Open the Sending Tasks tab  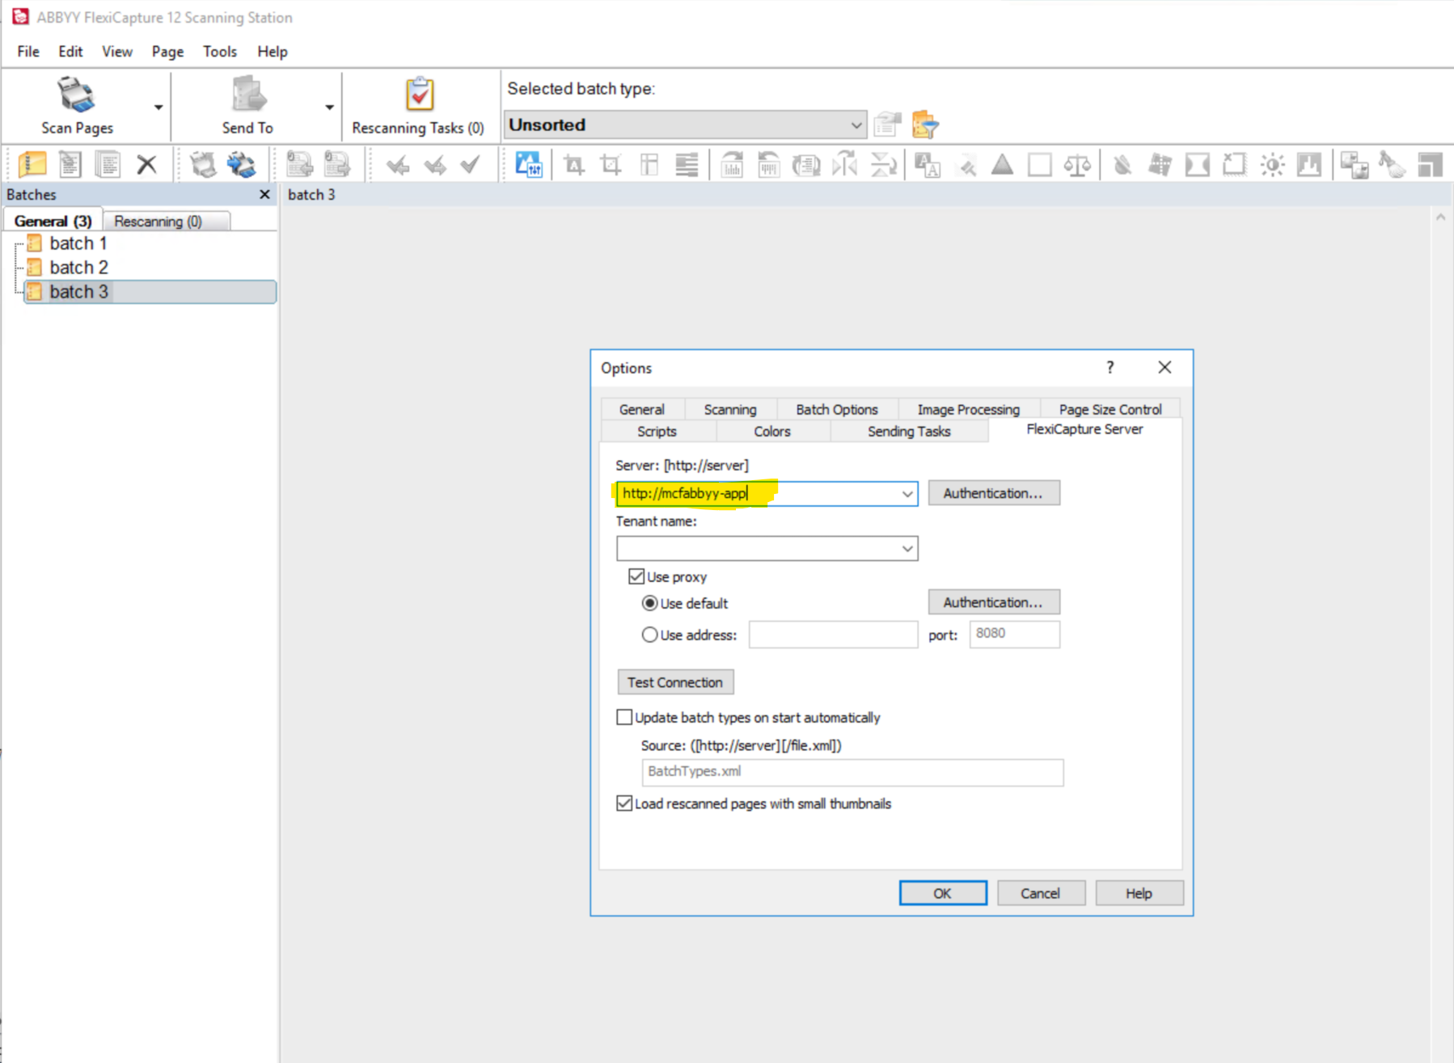[x=909, y=431]
